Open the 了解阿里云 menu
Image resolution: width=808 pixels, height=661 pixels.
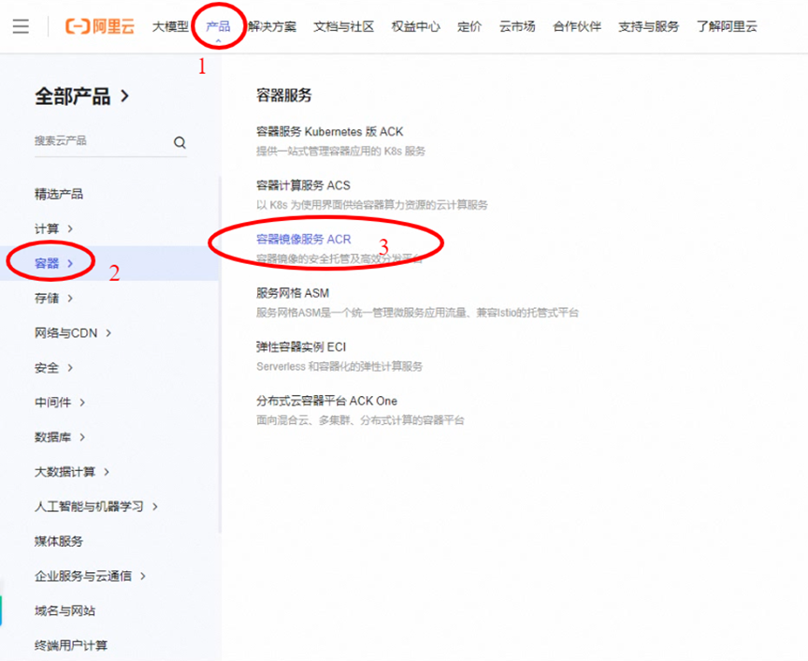pos(727,26)
